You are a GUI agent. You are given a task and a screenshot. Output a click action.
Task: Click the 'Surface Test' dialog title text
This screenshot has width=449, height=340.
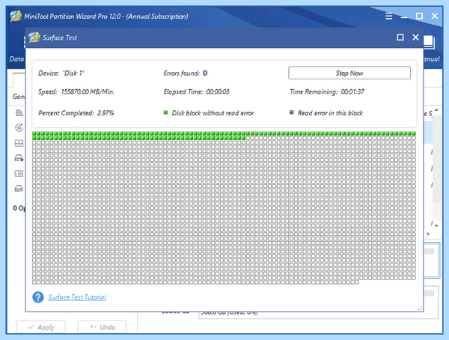(60, 37)
